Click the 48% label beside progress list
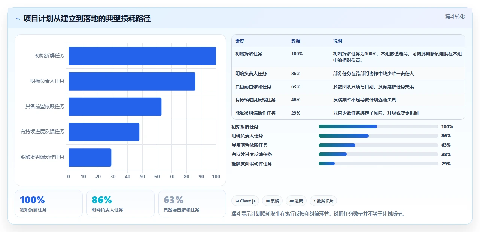Image resolution: width=480 pixels, height=232 pixels. pyautogui.click(x=446, y=155)
